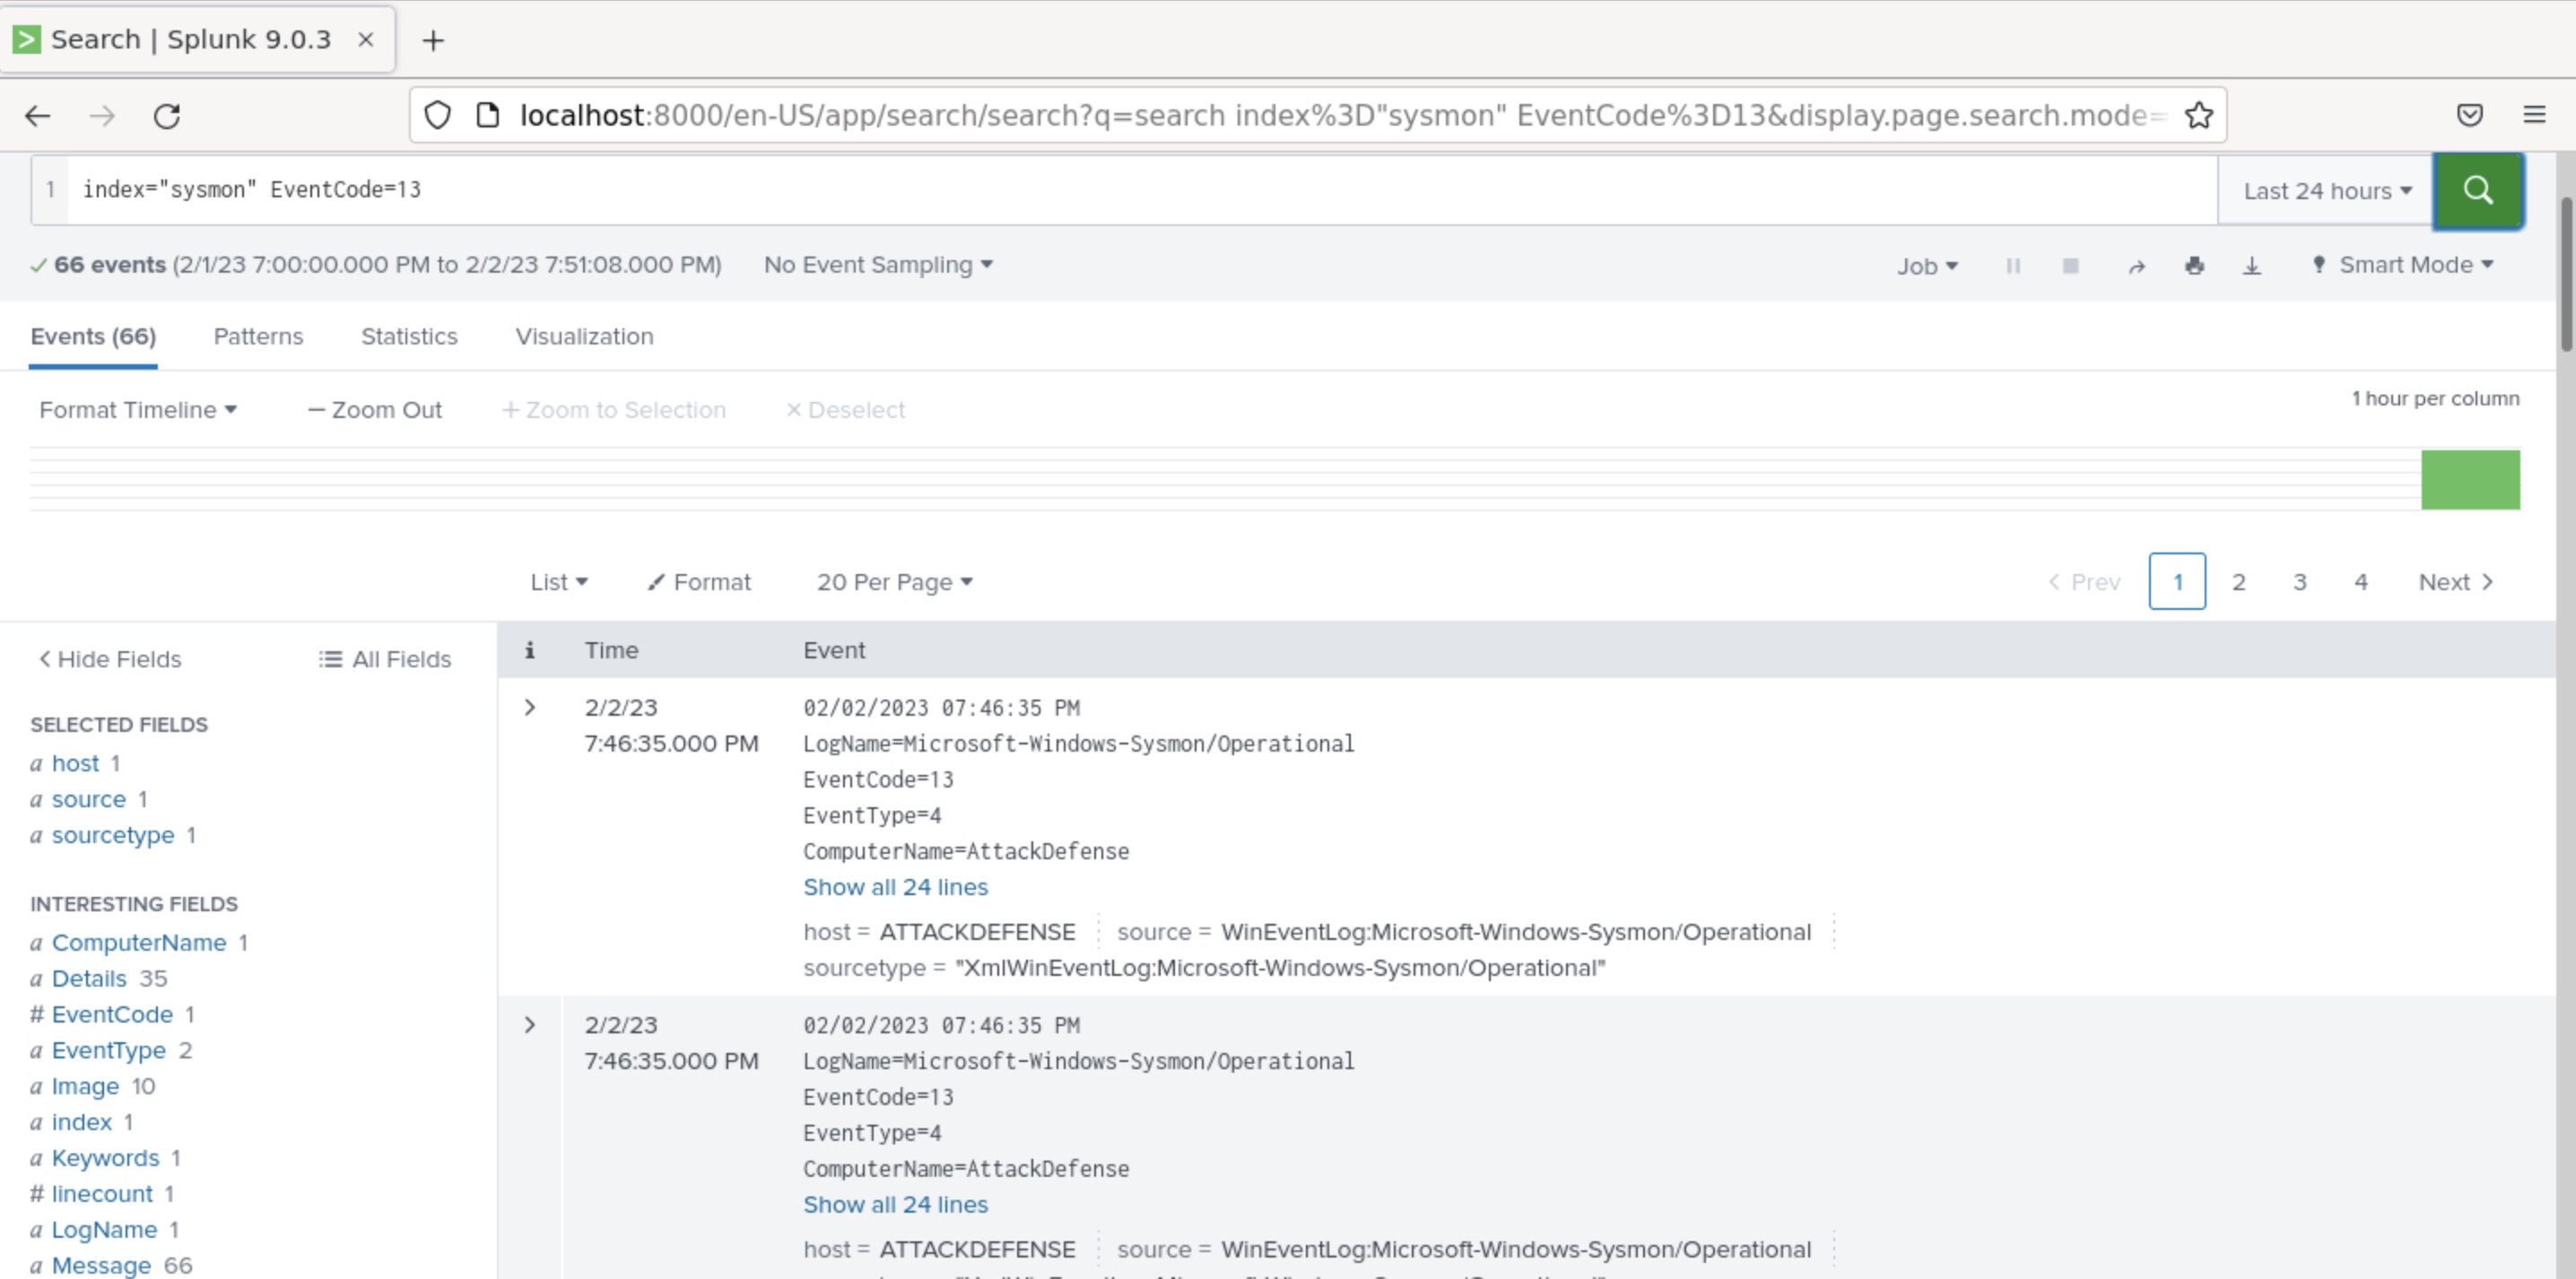Print search results icon
This screenshot has width=2576, height=1279.
click(x=2194, y=266)
